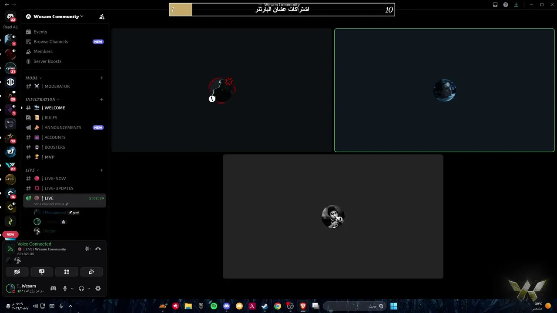557x313 pixels.
Task: Click Read All under the home icon
Action: coord(10,27)
